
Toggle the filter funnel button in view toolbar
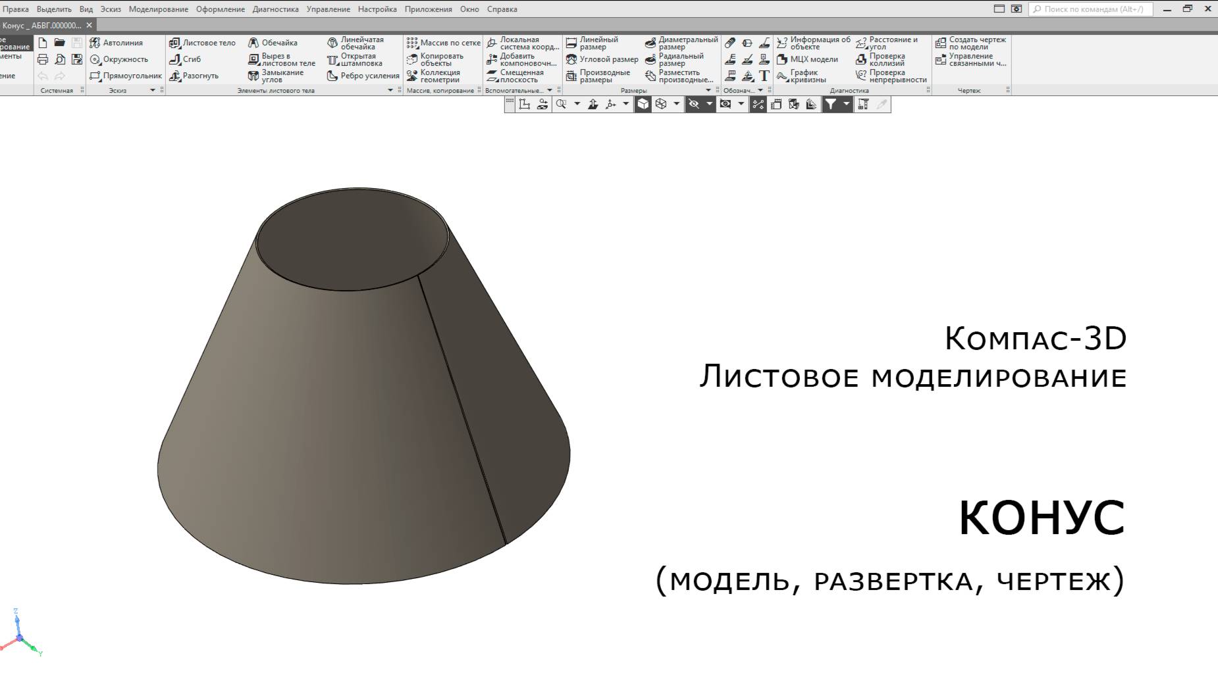click(x=831, y=104)
